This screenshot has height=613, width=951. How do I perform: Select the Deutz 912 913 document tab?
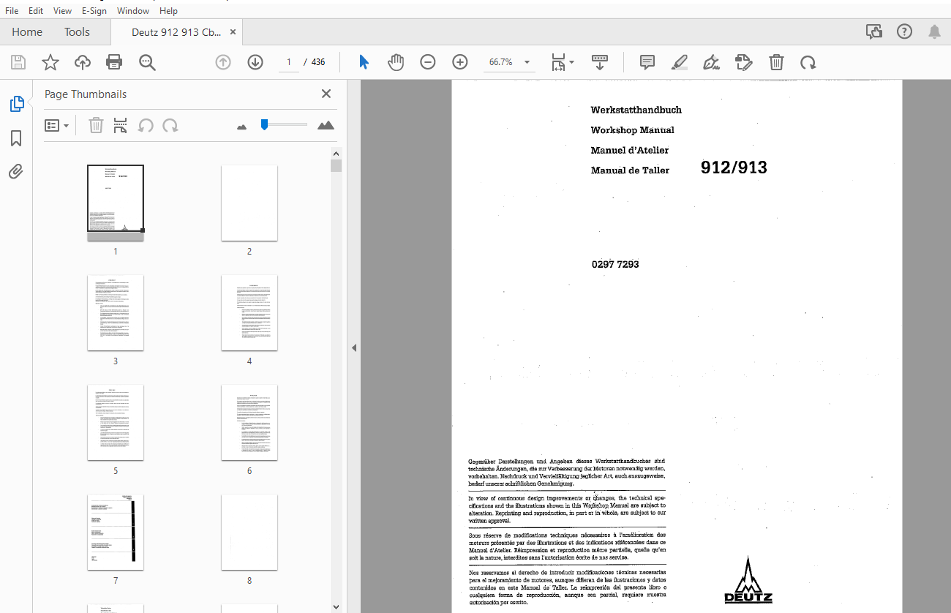click(176, 32)
